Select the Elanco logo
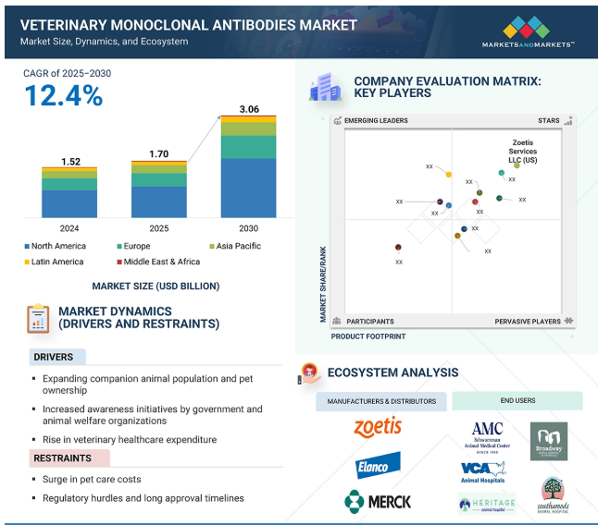The image size is (598, 525). [x=378, y=465]
